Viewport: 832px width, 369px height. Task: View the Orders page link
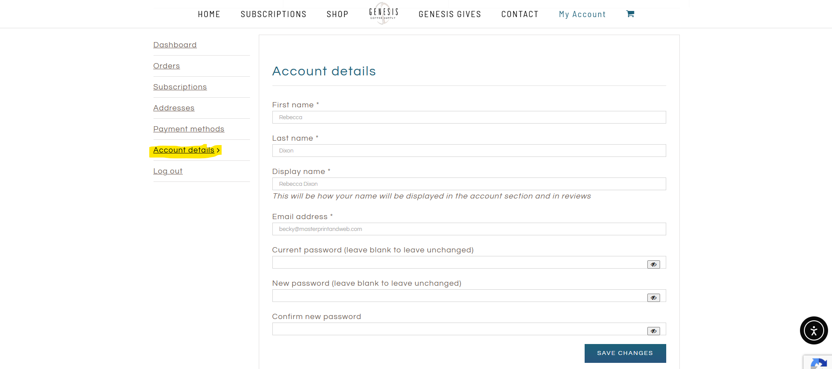coord(166,66)
